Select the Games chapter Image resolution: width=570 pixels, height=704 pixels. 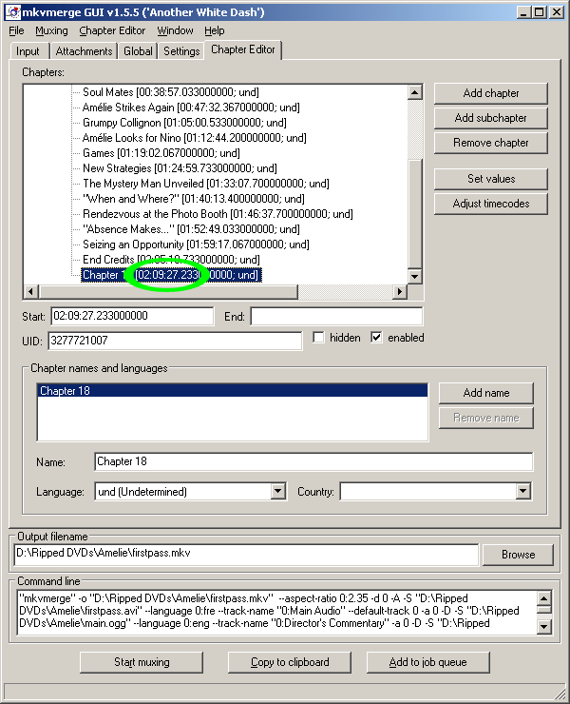(161, 153)
